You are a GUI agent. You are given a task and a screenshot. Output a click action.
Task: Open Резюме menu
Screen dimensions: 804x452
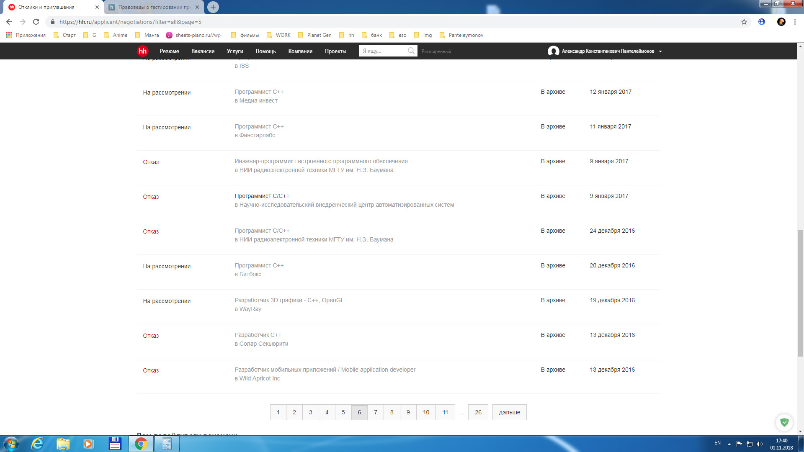(x=169, y=51)
